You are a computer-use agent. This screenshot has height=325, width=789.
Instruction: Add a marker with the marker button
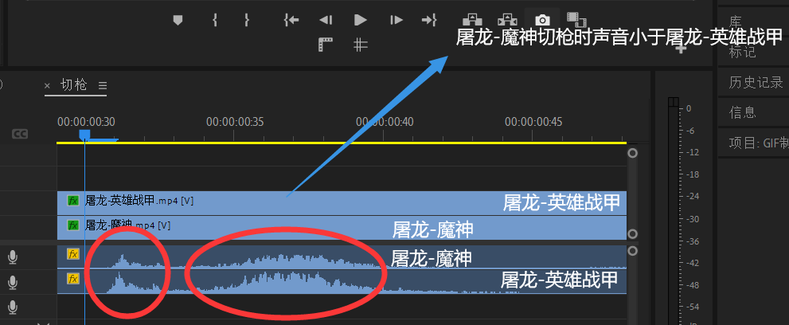pyautogui.click(x=178, y=20)
